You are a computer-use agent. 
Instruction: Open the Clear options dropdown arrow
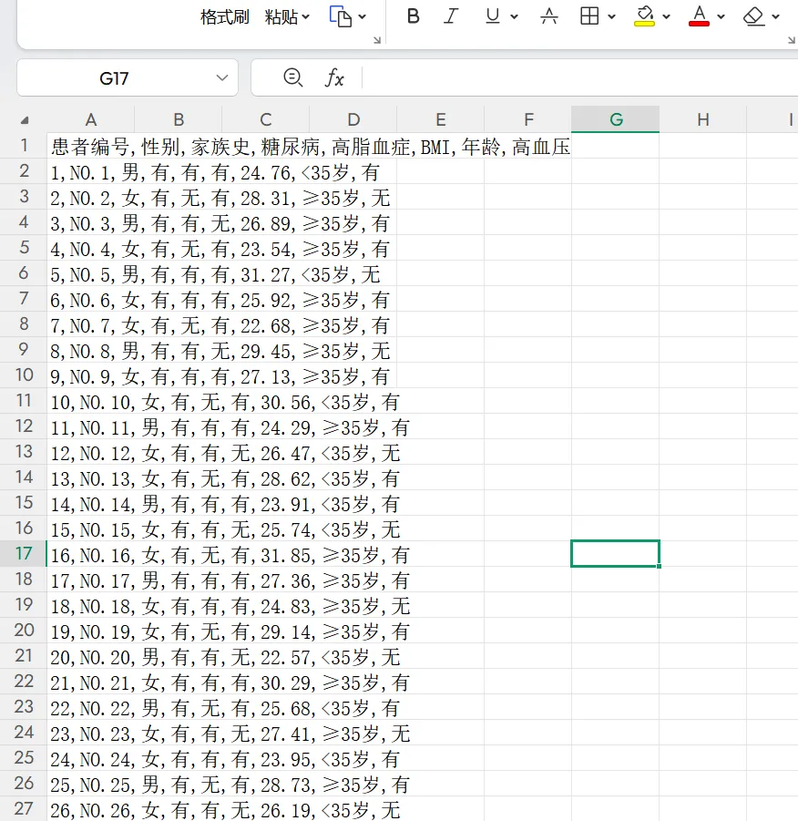776,17
